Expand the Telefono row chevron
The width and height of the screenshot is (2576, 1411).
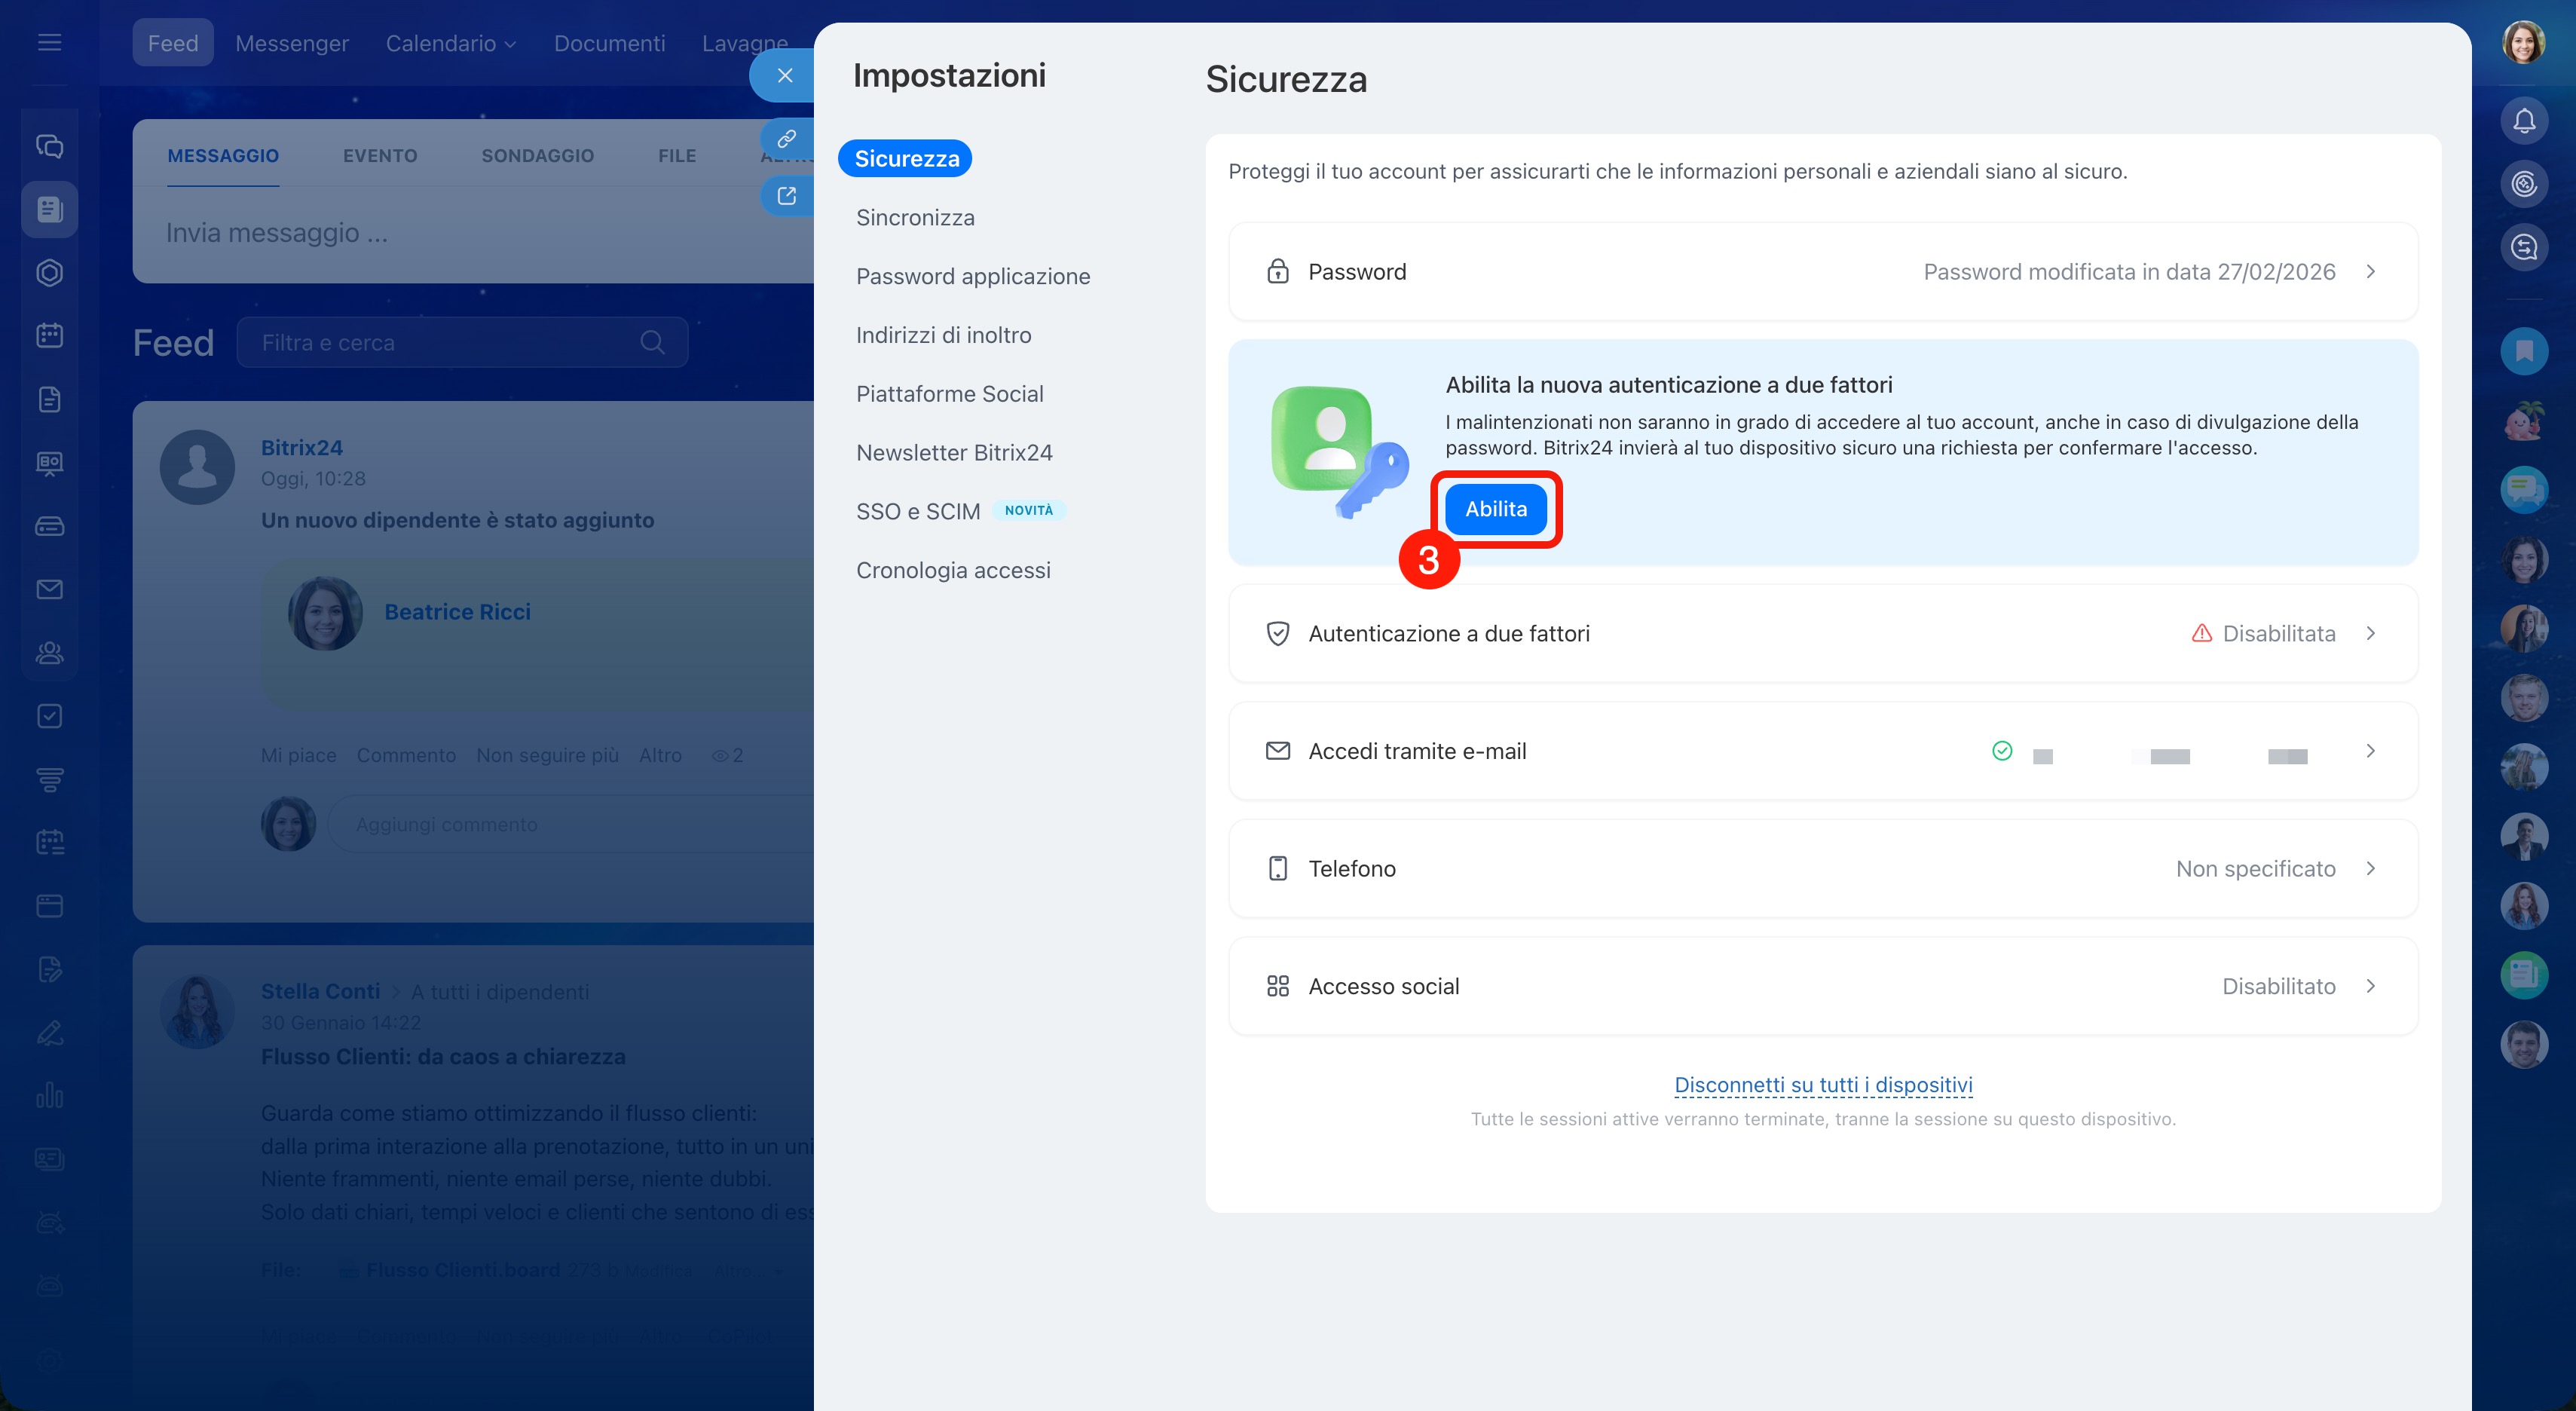click(x=2370, y=868)
